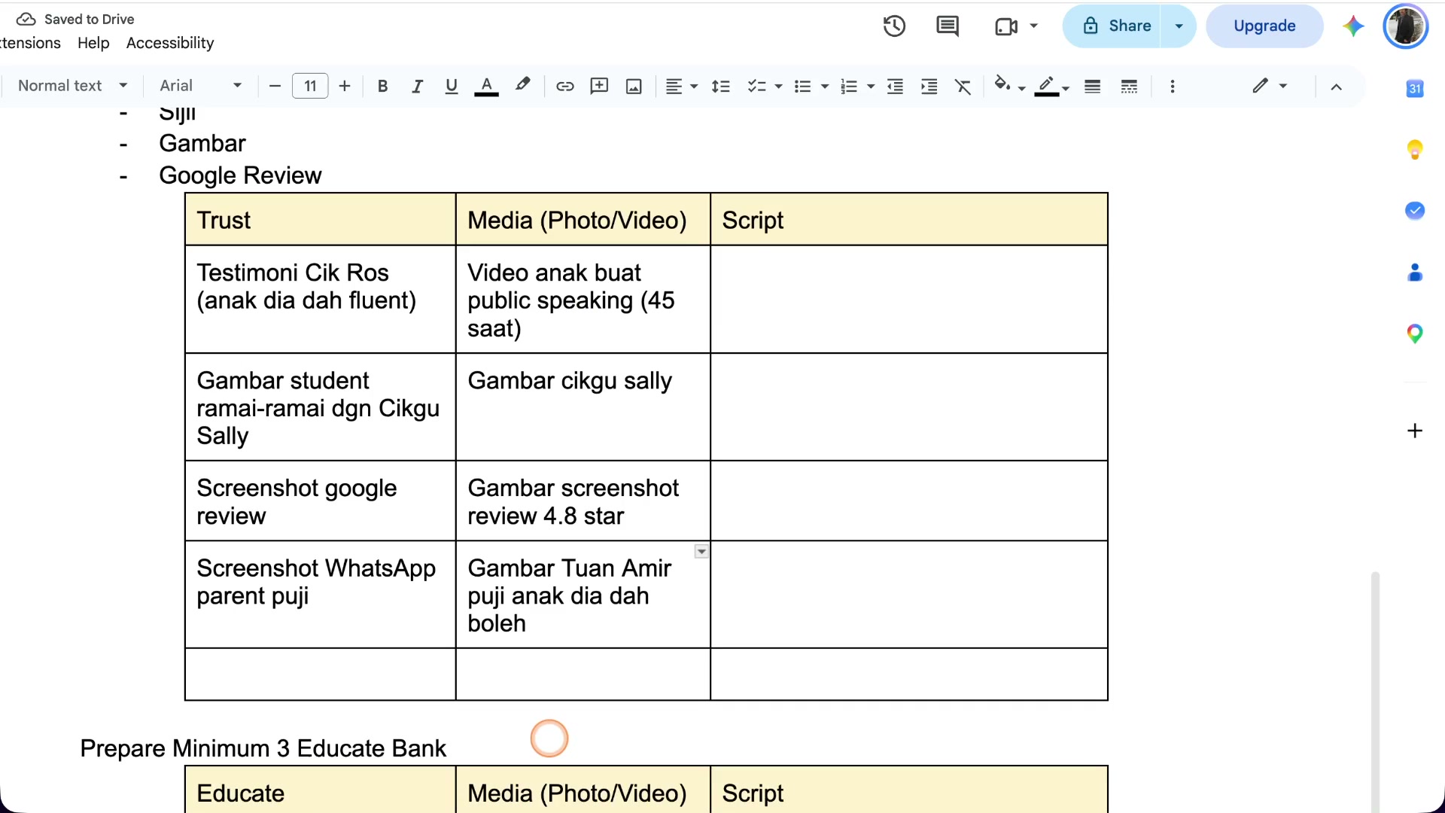
Task: Click the insert link icon
Action: 564,87
